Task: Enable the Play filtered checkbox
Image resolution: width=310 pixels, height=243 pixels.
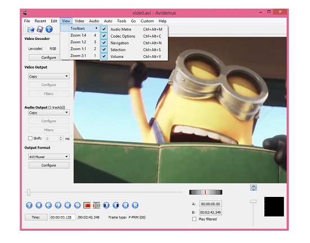Action: point(194,219)
